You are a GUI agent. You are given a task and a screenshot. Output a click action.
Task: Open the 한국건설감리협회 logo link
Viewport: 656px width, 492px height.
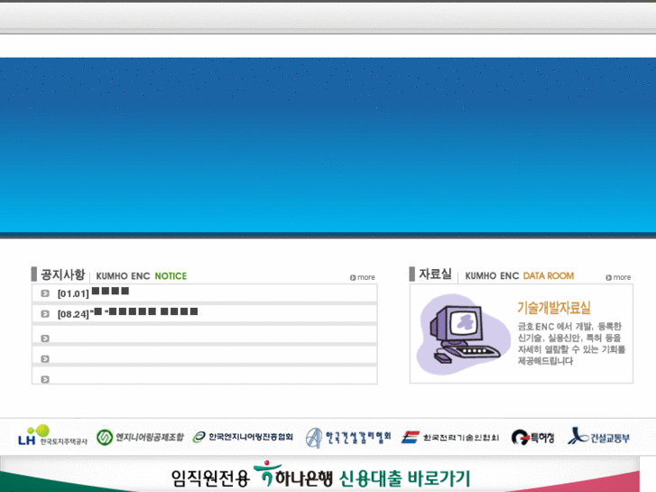pos(348,437)
